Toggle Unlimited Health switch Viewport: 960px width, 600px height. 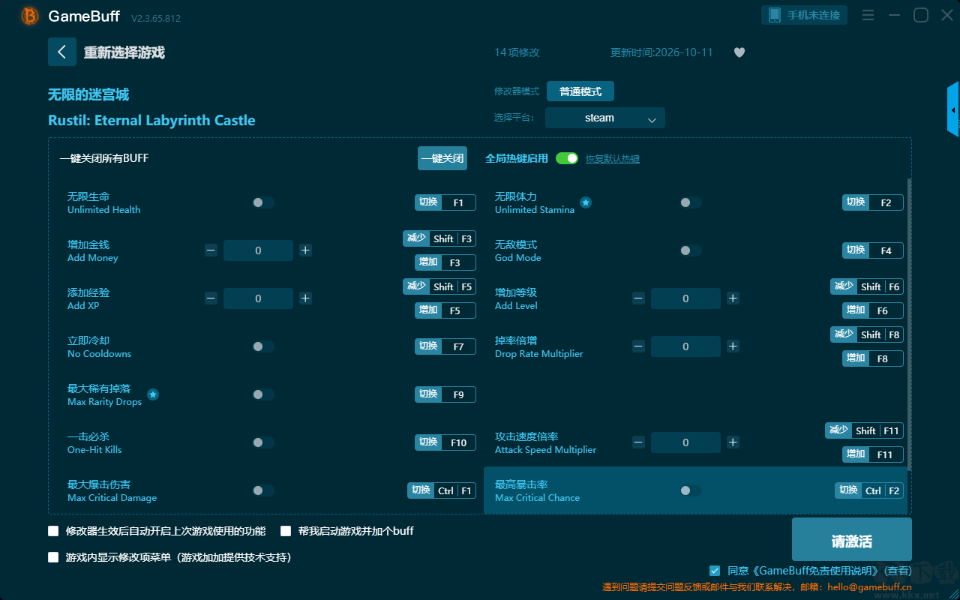[x=262, y=202]
